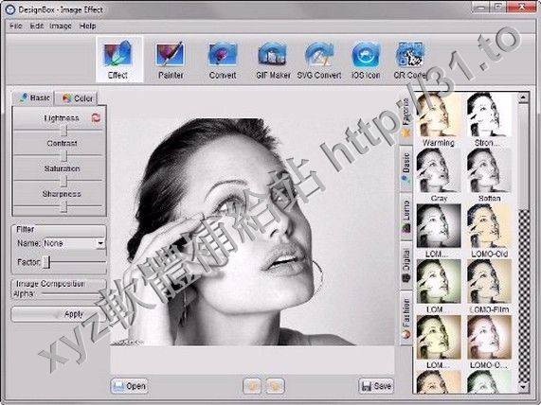541x405 pixels.
Task: Click the Open button
Action: coord(129,386)
